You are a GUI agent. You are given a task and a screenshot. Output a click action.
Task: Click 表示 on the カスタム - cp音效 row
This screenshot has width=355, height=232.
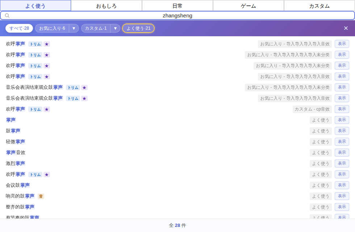pos(342,109)
